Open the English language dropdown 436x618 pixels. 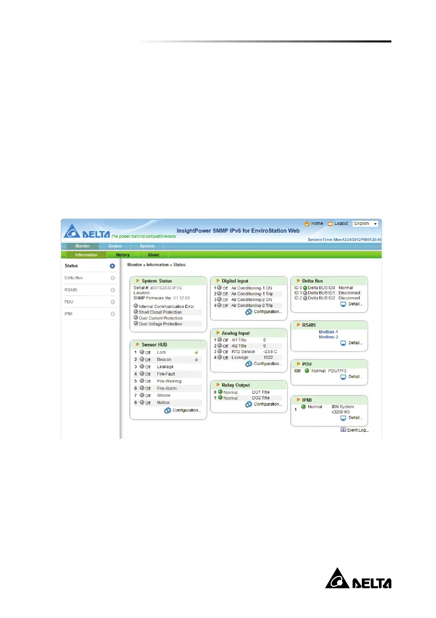365,223
